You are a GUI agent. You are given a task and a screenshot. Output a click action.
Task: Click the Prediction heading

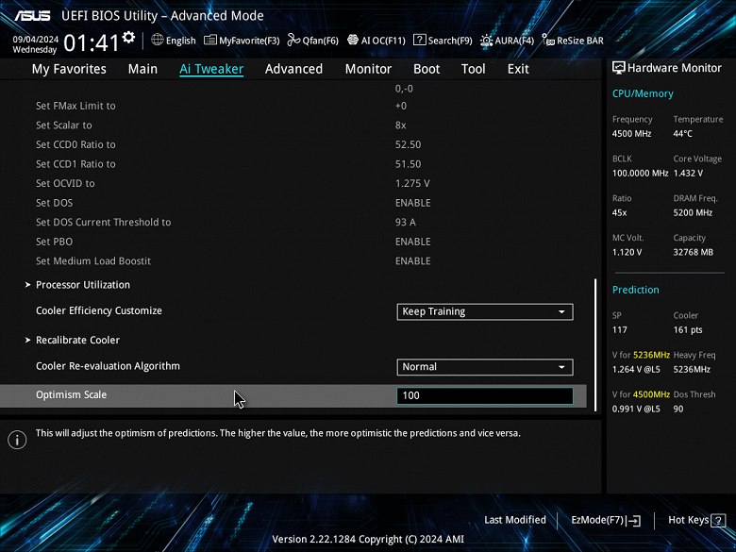pos(636,290)
